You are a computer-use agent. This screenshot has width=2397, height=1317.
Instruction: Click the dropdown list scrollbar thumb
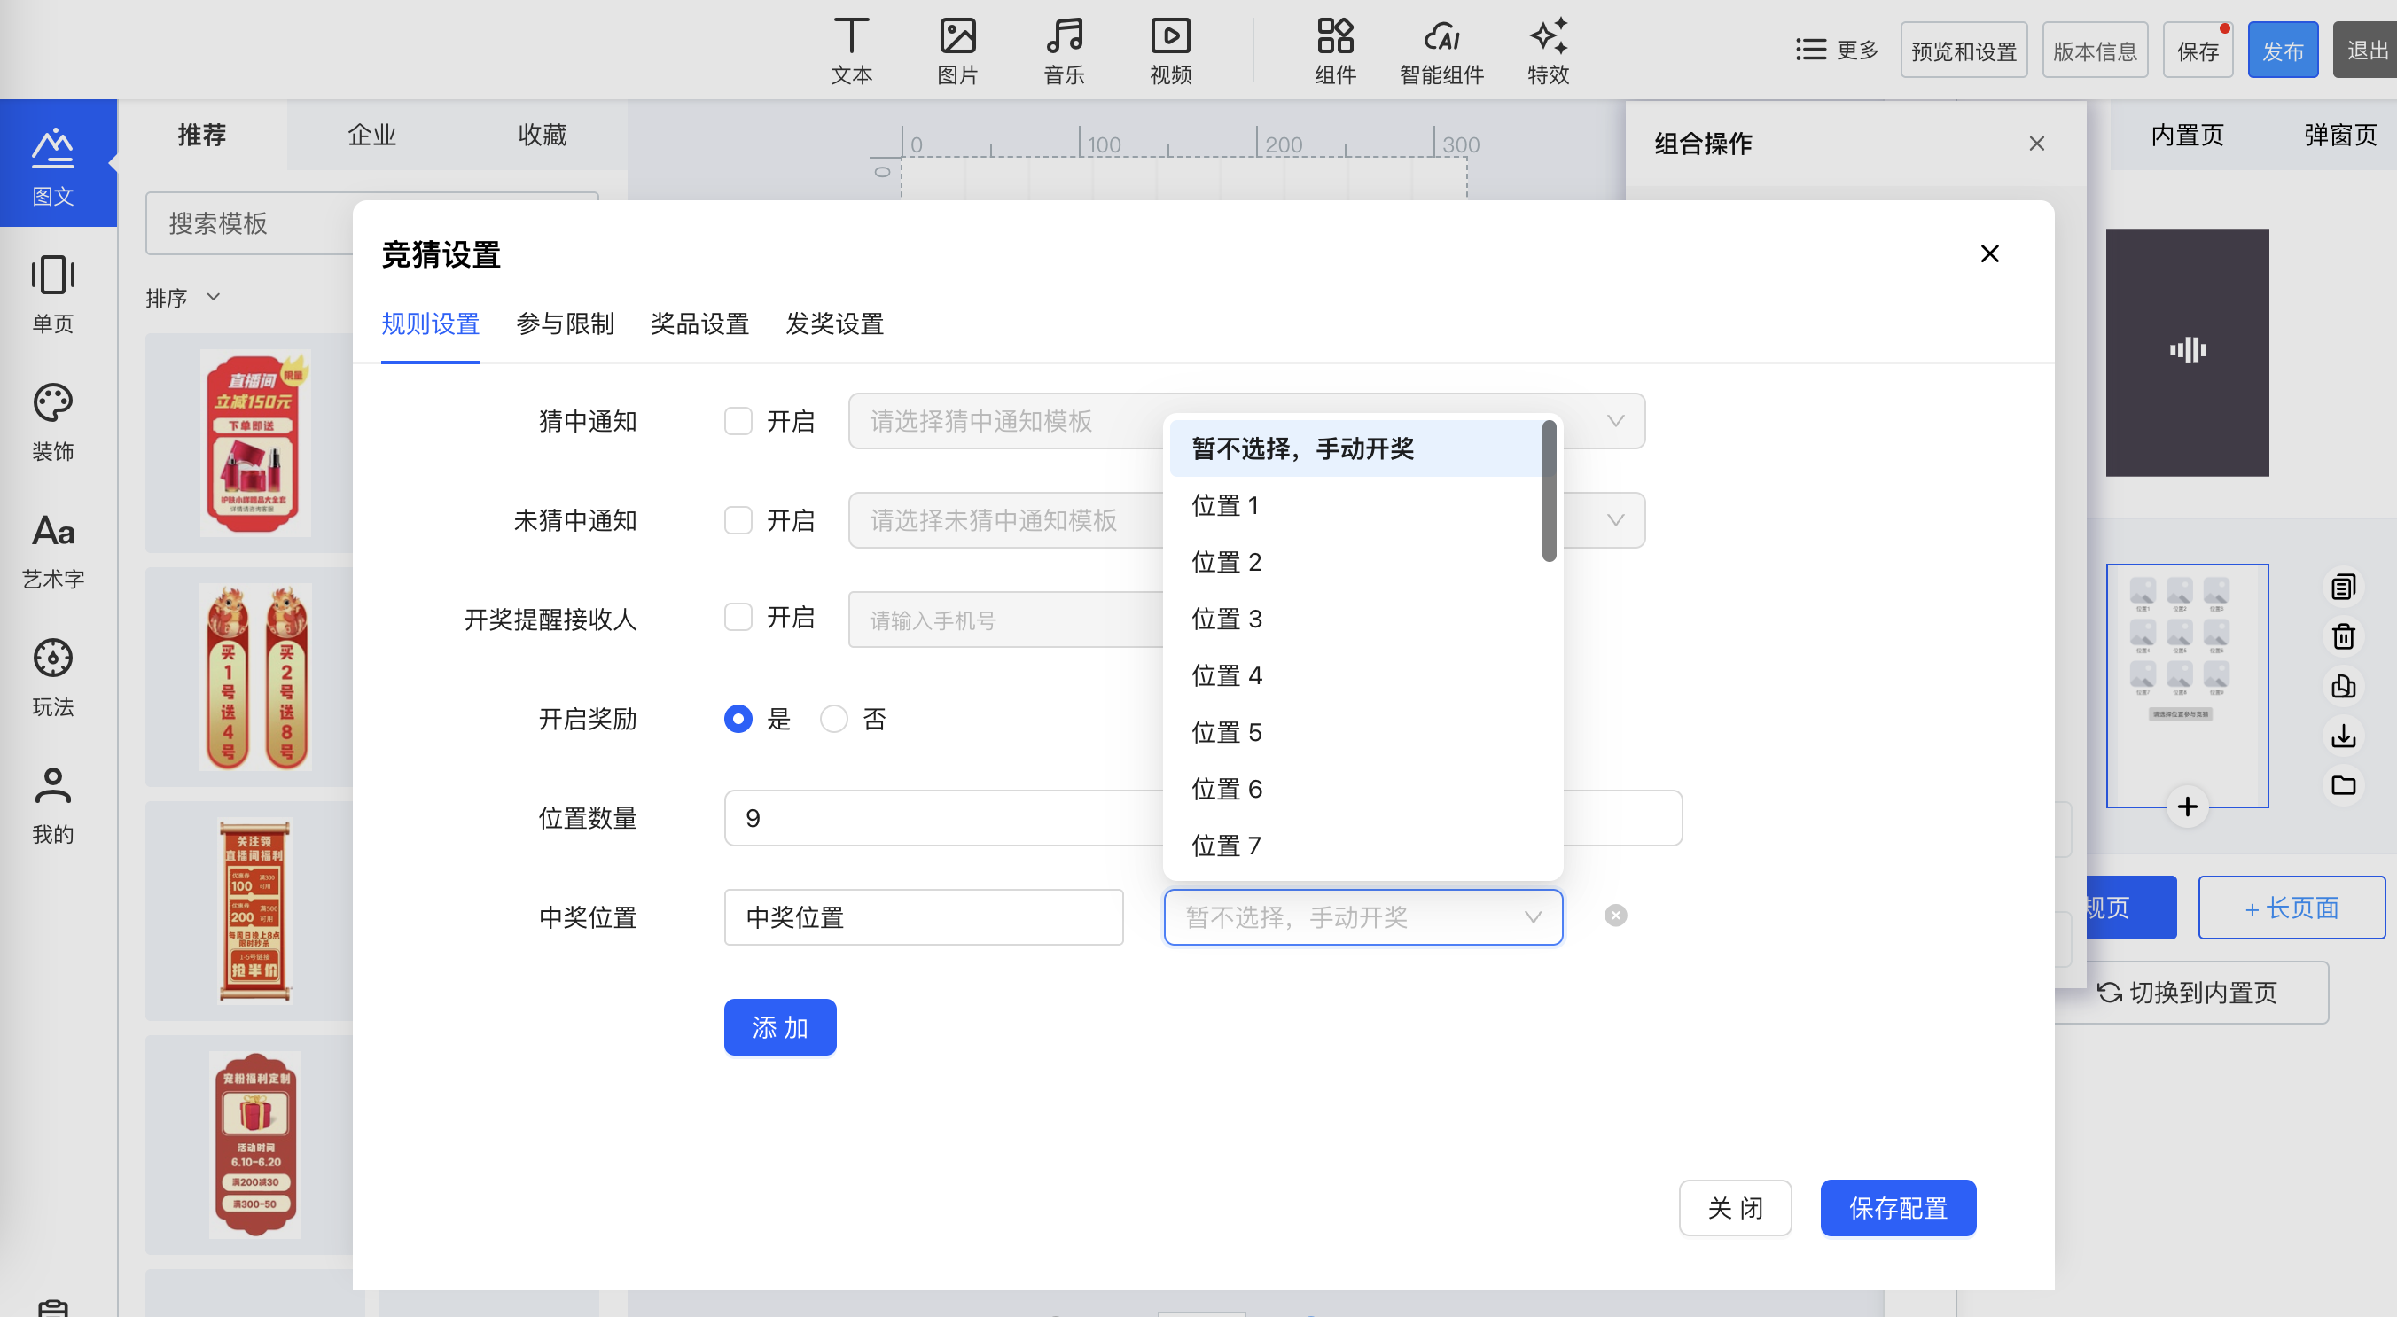(1549, 491)
